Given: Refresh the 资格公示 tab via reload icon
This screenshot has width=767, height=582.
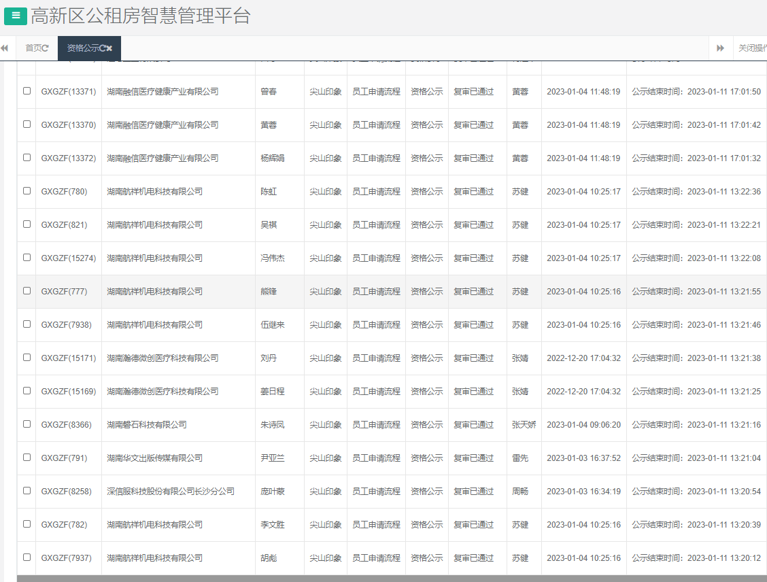Looking at the screenshot, I should click(x=102, y=48).
